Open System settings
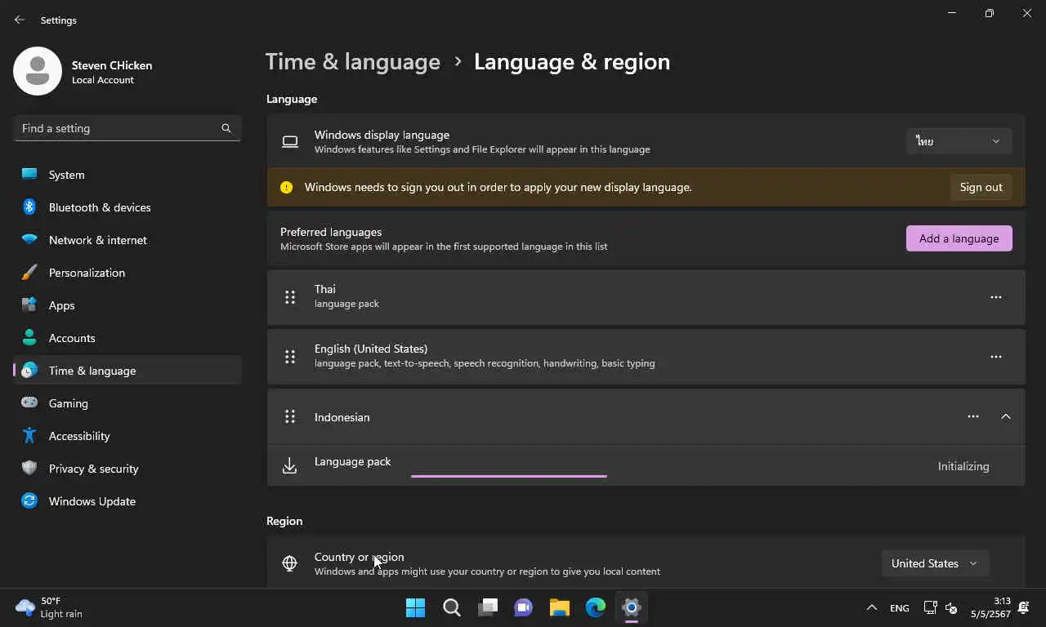The image size is (1046, 627). (127, 175)
